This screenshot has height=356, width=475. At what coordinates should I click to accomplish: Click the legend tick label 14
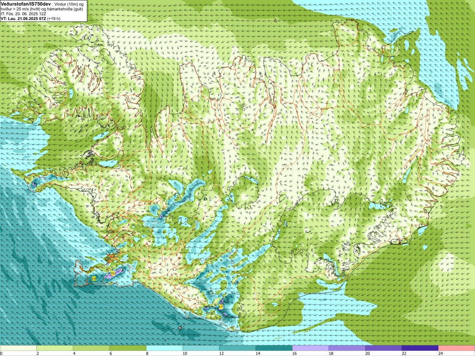pos(258,353)
